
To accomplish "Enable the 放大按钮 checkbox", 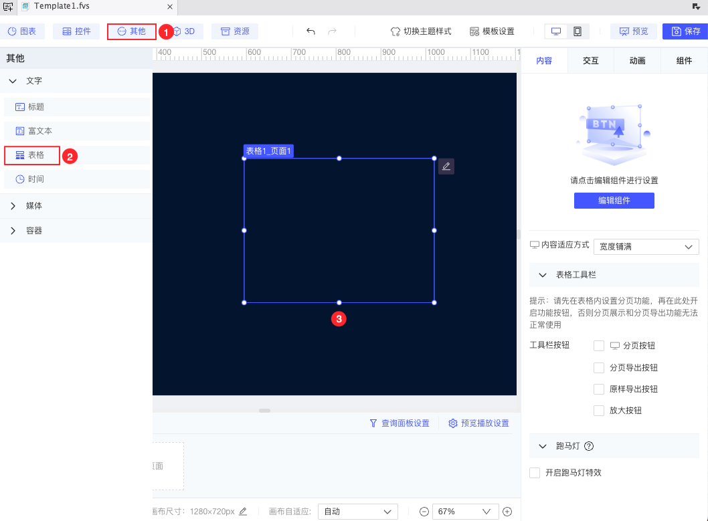I will click(599, 411).
